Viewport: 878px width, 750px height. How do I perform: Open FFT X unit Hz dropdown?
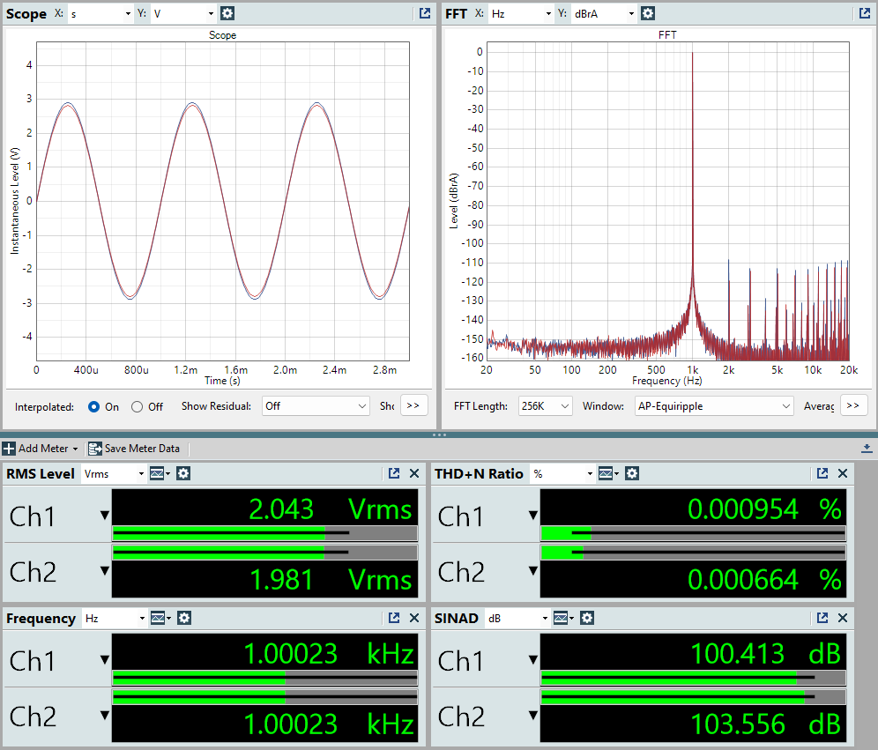521,13
